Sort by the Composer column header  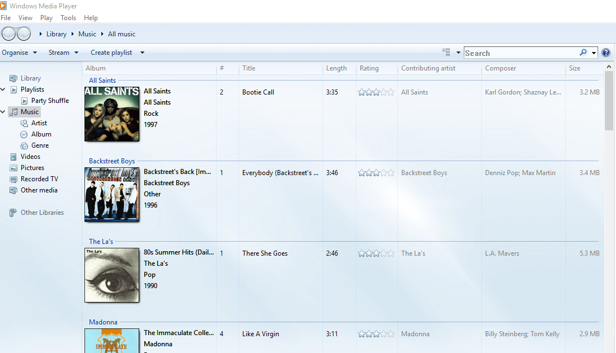[x=523, y=68]
